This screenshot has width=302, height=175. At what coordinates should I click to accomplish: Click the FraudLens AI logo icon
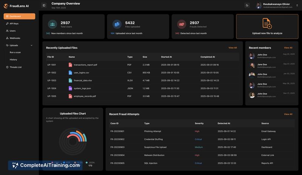tap(6, 6)
